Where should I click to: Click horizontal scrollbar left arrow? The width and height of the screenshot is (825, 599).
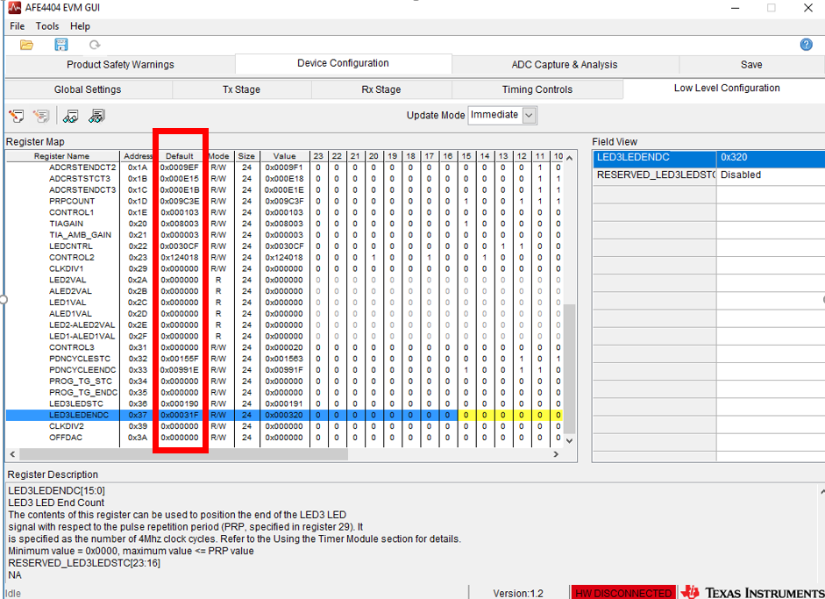(x=12, y=454)
